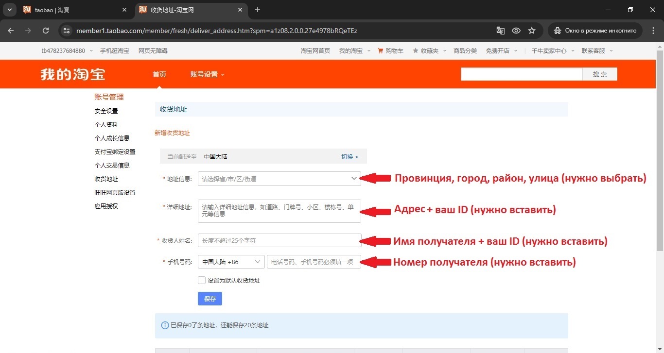Viewport: 664px width, 353px height.
Task: Select 收货地址 in sidebar
Action: click(x=106, y=179)
